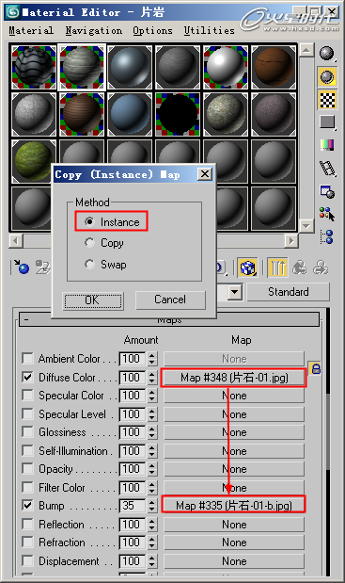Viewport: 345px width, 583px height.
Task: Click the Get Material icon
Action: 21,267
